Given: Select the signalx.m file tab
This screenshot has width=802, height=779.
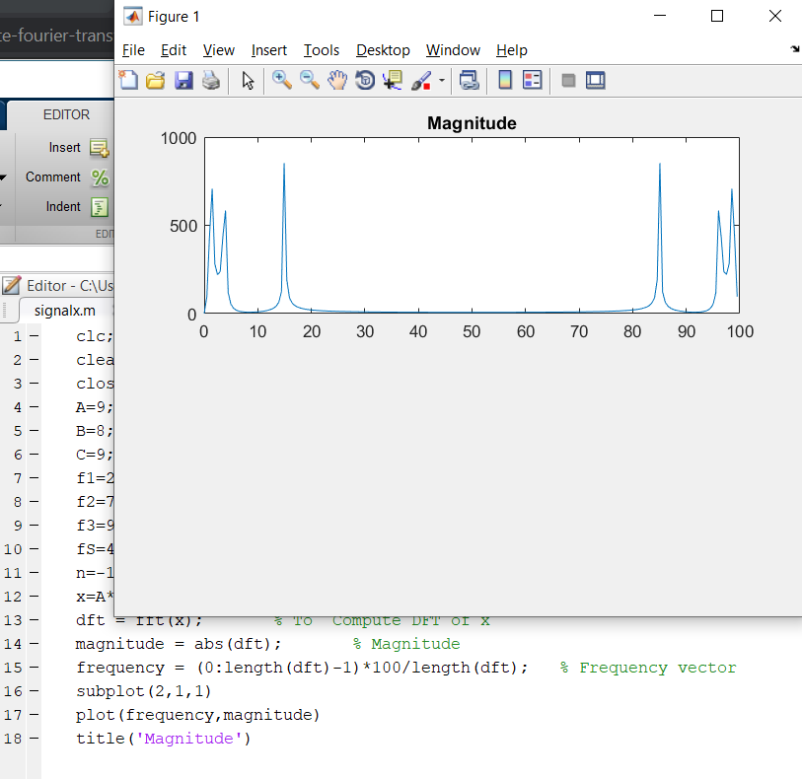Looking at the screenshot, I should point(64,310).
